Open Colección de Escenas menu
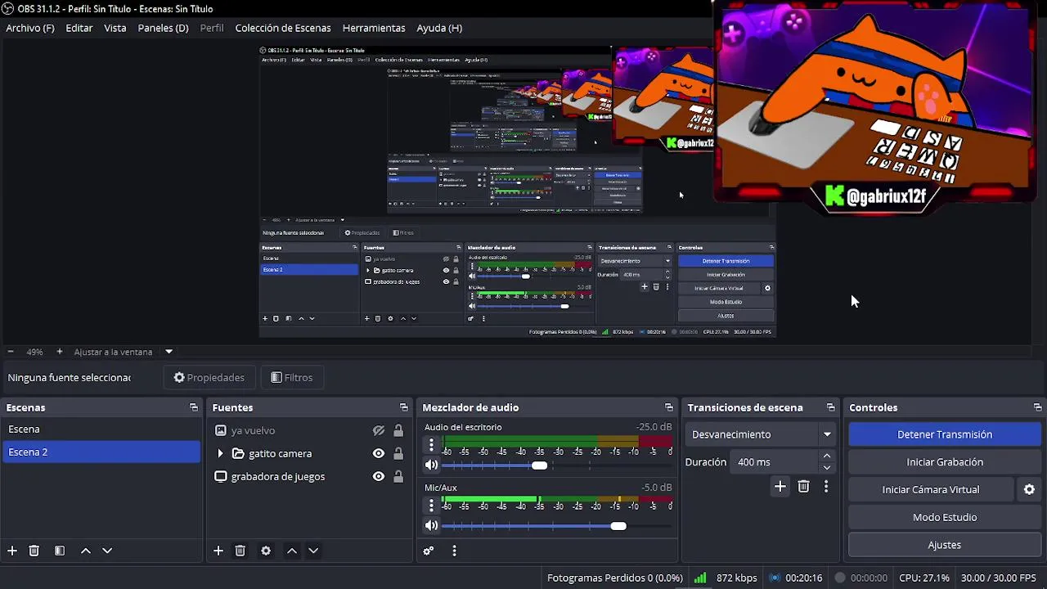Viewport: 1047px width, 589px height. 283,28
